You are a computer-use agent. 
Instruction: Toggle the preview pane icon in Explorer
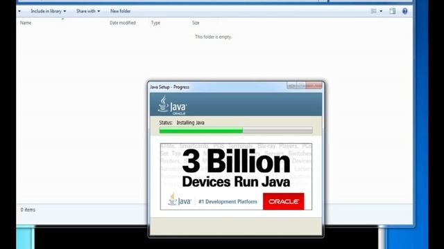coord(392,11)
